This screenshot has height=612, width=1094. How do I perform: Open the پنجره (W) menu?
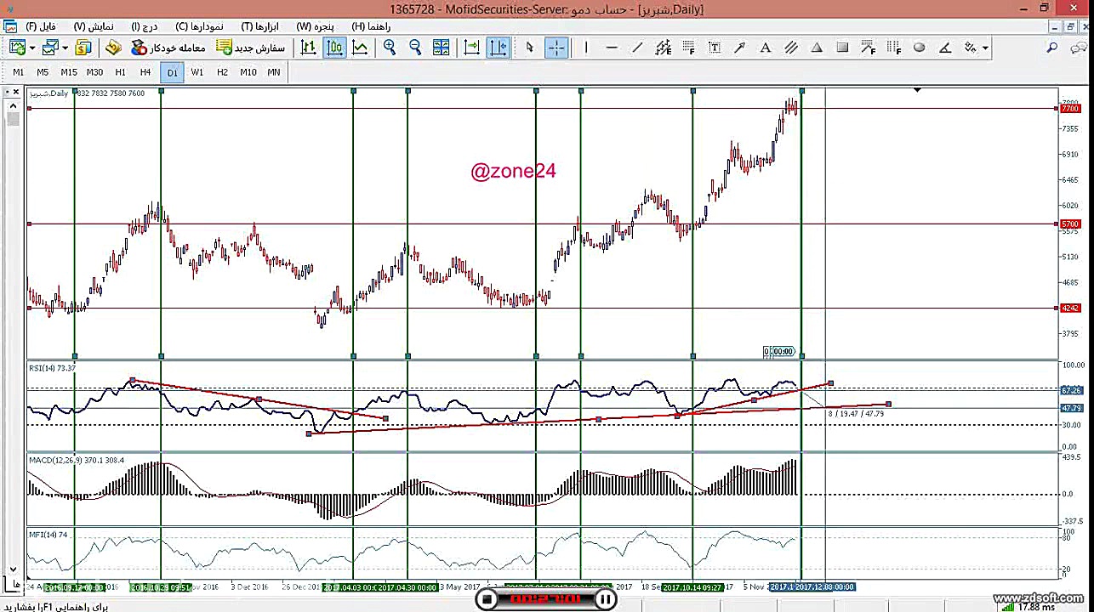[x=315, y=26]
